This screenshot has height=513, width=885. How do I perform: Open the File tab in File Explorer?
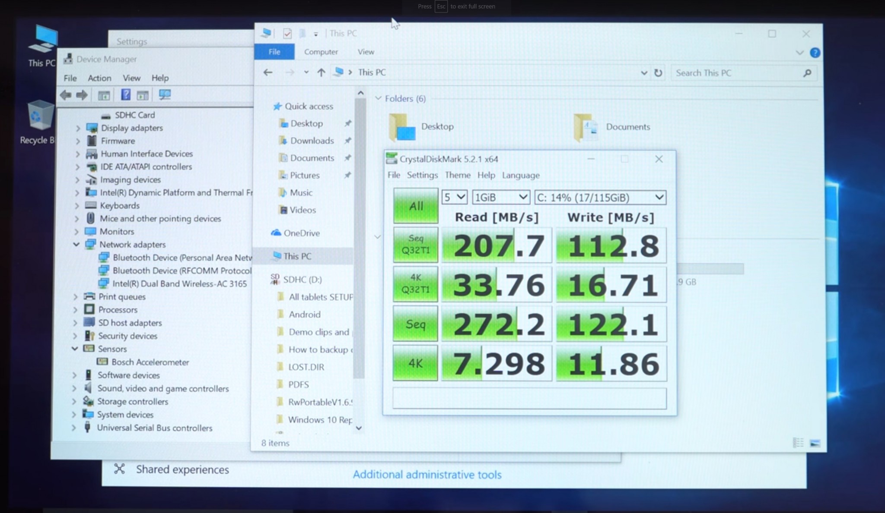[x=274, y=52]
